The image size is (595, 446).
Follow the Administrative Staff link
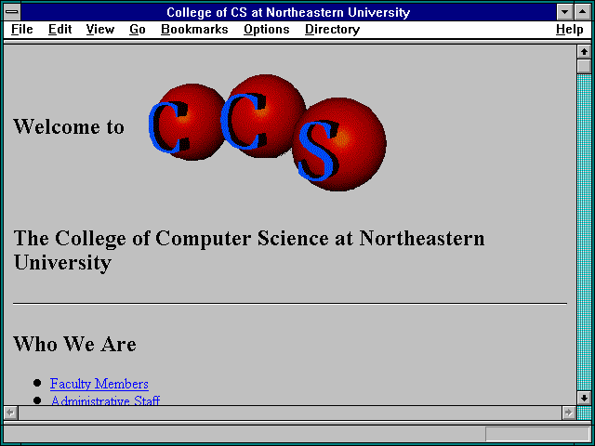tap(105, 400)
